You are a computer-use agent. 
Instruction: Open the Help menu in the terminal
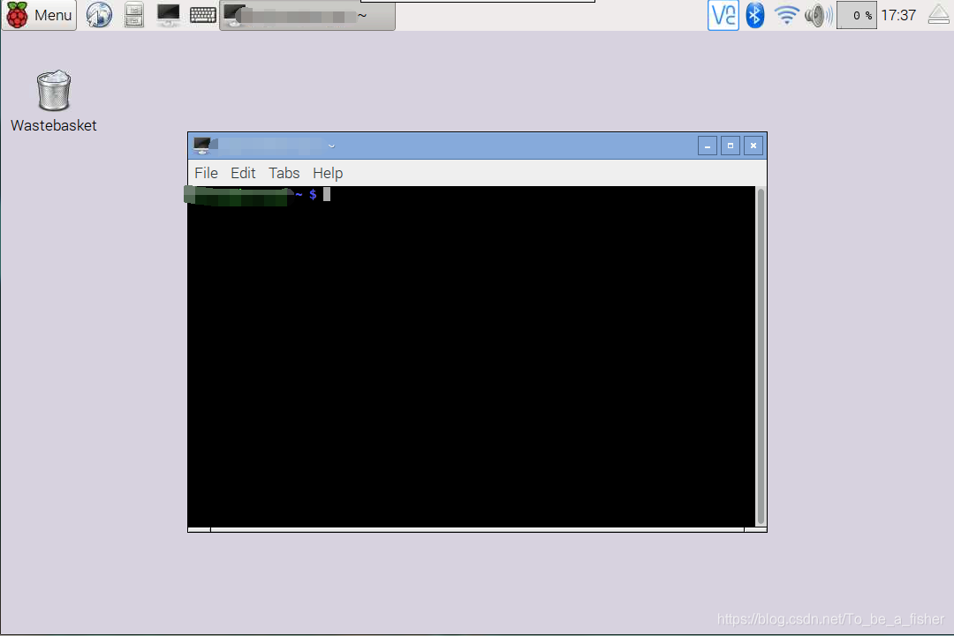pos(328,173)
